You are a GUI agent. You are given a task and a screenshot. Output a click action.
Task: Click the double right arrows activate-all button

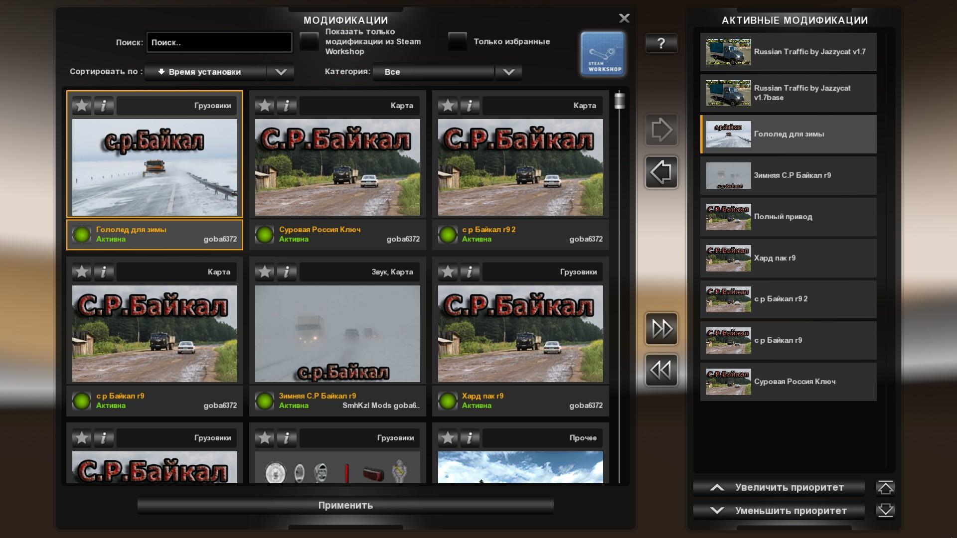(661, 329)
